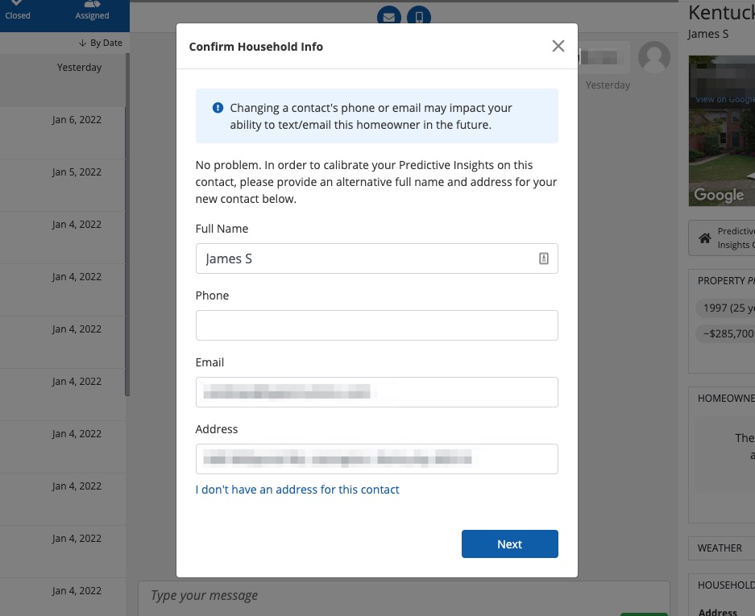
Task: Click the contact card icon in Full Name
Action: tap(543, 258)
